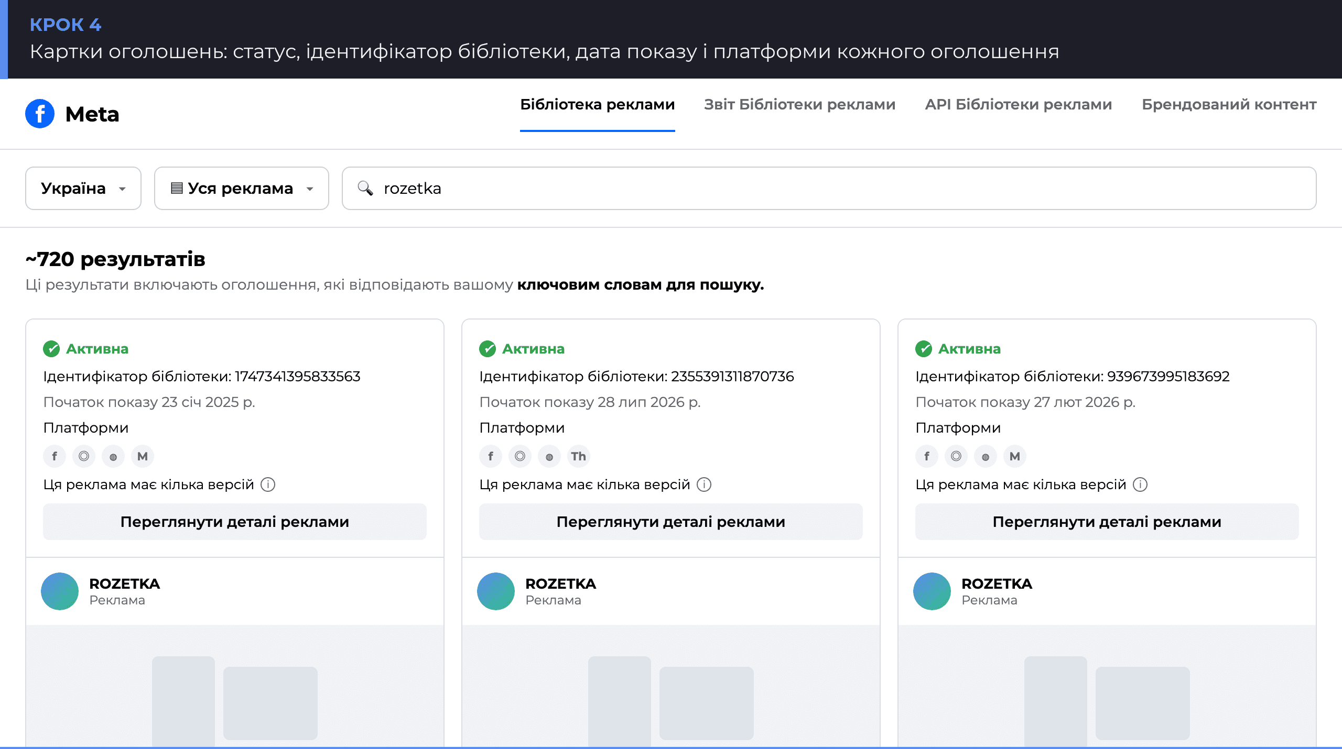Click the bold text "ключовим словам для пошуку."
Screen dimensions: 1342x749
coord(641,285)
